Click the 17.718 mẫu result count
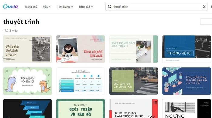The image size is (212, 118). [x=10, y=31]
